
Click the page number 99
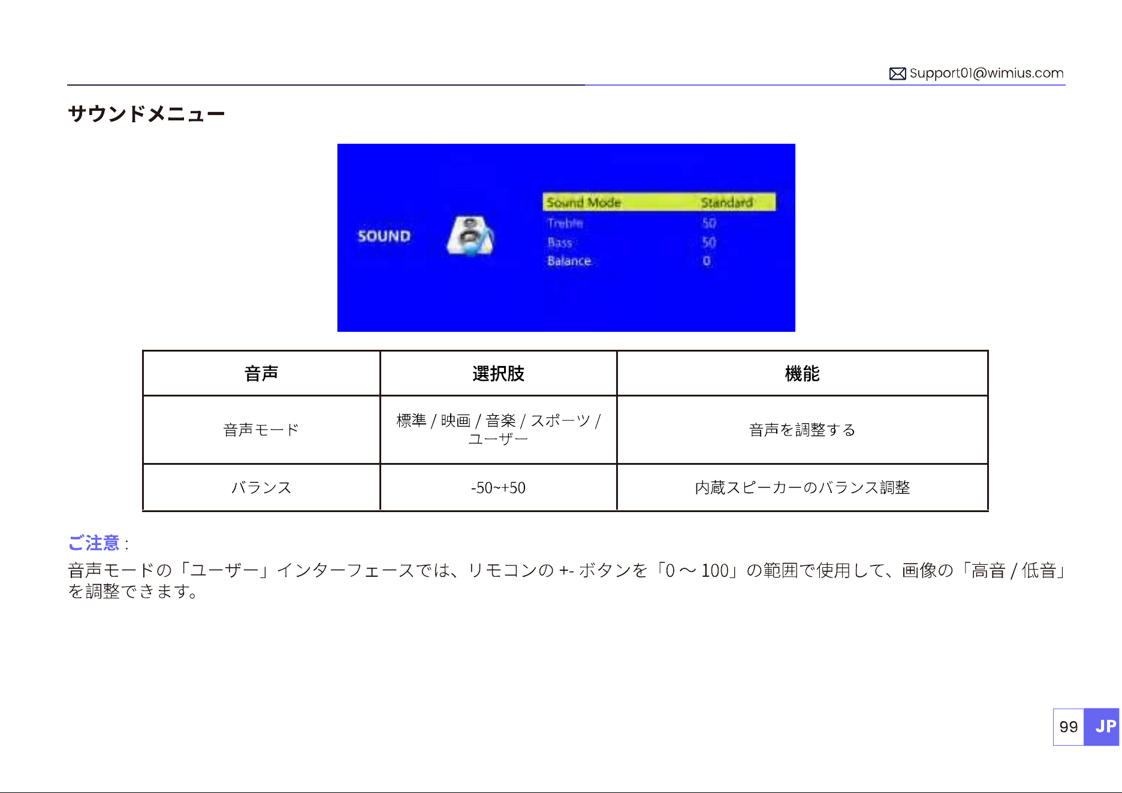(x=1069, y=727)
